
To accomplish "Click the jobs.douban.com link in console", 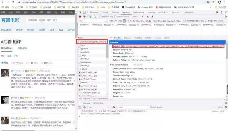I will 100,114.
